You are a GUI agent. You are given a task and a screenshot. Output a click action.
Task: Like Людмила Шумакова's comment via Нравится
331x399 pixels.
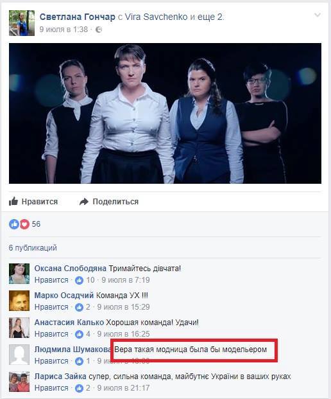coord(51,361)
